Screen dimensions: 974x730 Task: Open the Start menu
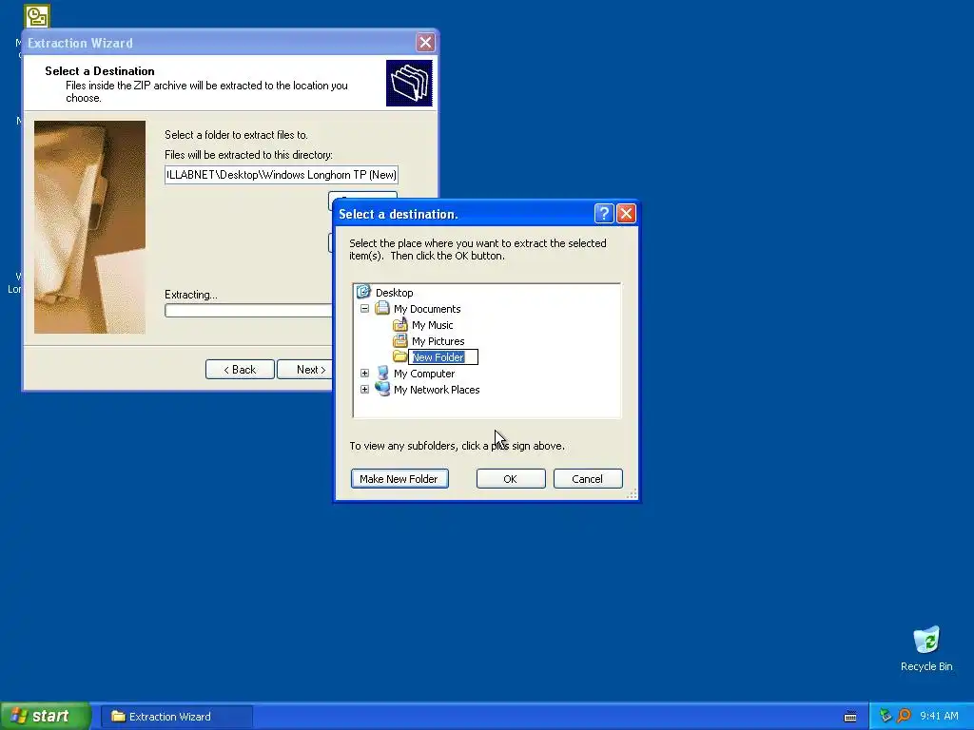(46, 716)
